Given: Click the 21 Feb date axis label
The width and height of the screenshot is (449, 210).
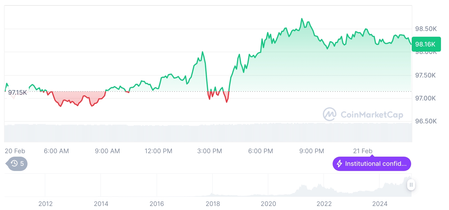Looking at the screenshot, I should (363, 151).
